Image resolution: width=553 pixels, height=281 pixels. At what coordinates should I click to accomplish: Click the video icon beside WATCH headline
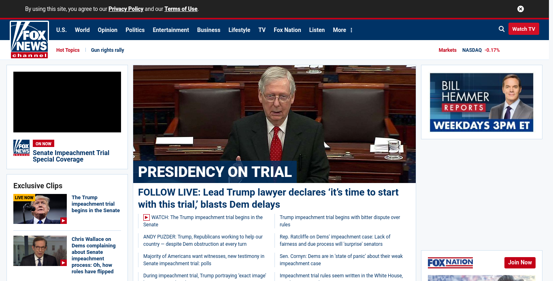147,217
